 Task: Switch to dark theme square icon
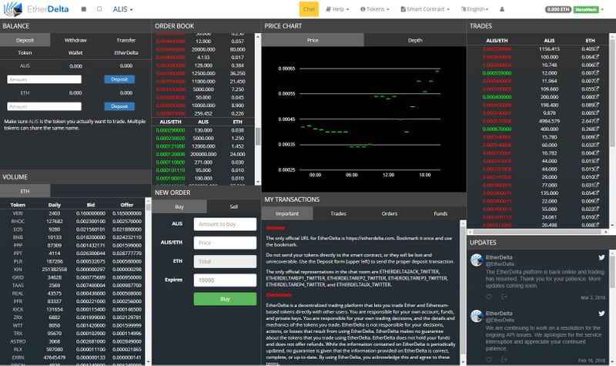(84, 9)
